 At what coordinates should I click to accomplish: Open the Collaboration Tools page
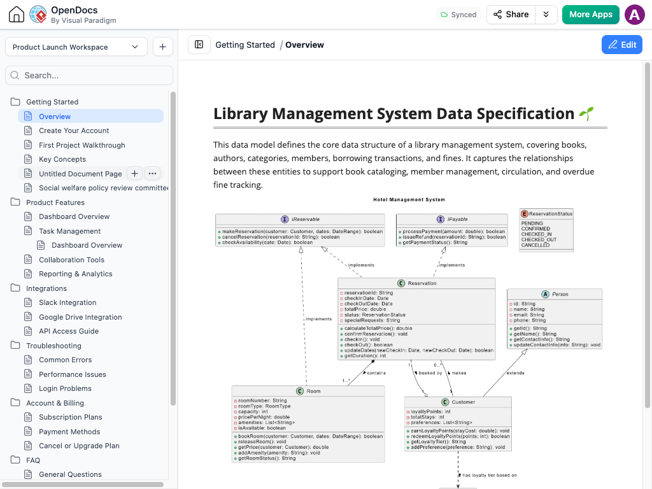pyautogui.click(x=71, y=260)
